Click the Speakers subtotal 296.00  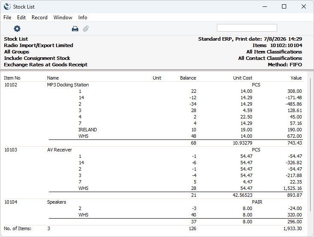[x=295, y=222]
